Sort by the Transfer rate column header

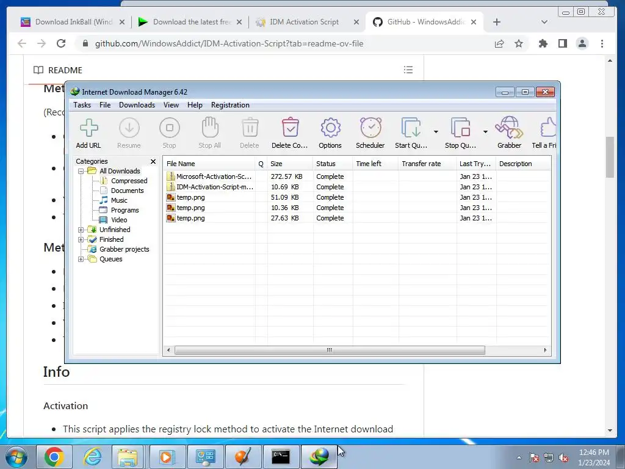pos(427,164)
